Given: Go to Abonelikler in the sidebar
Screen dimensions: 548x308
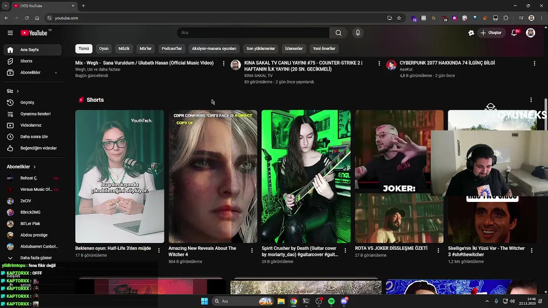Looking at the screenshot, I should point(32,73).
